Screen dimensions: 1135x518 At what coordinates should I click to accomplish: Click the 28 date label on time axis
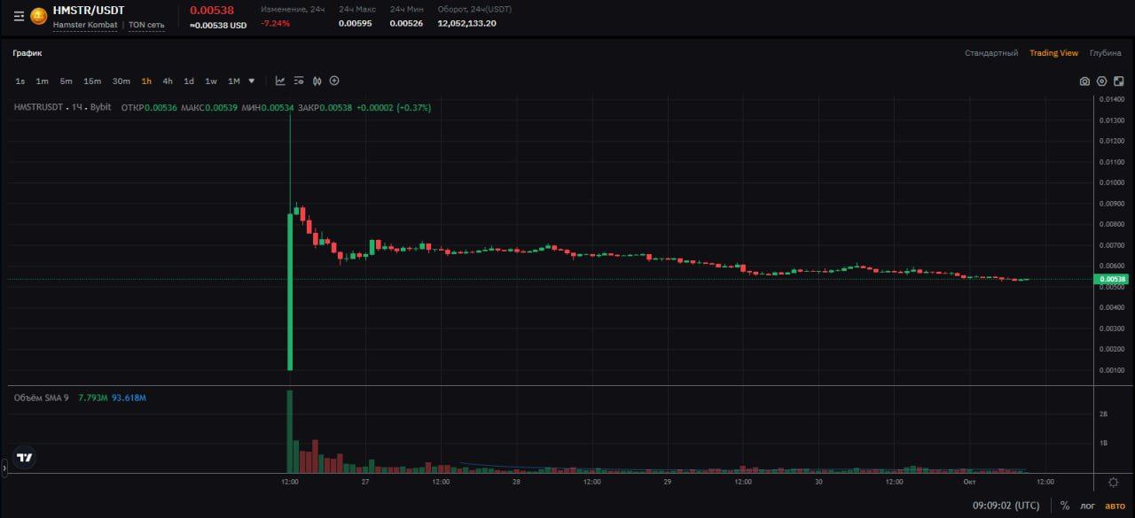click(516, 482)
